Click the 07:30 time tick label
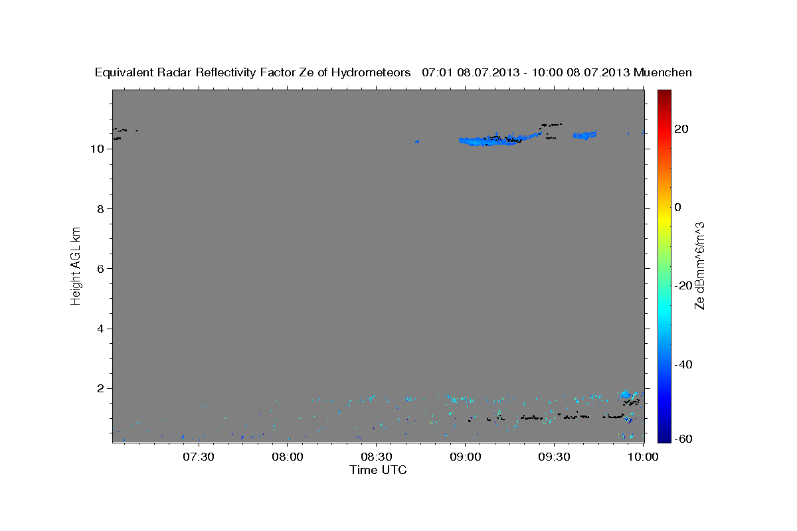This screenshot has width=797, height=531. pyautogui.click(x=199, y=457)
